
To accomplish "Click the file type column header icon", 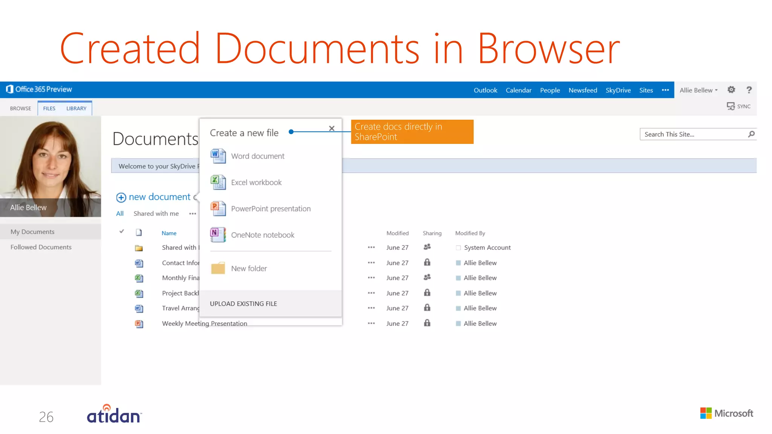I will tap(139, 232).
